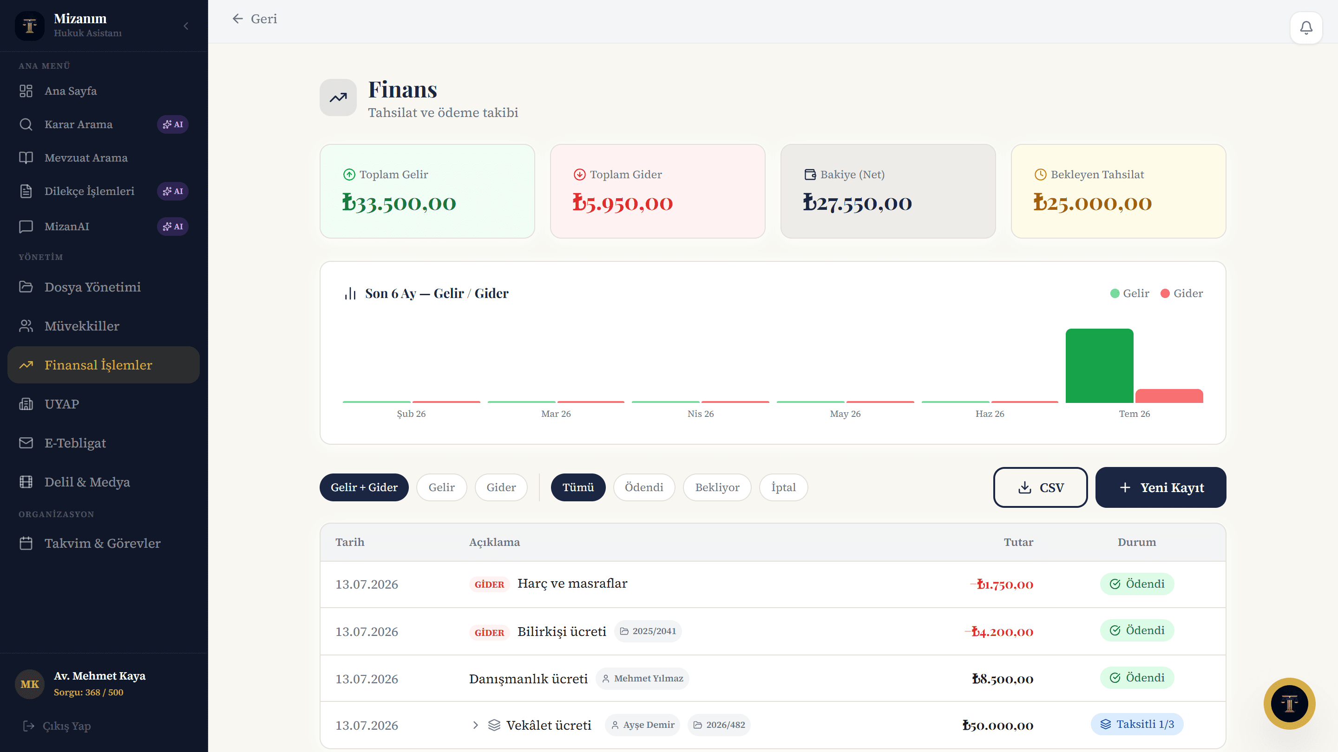Select the Tümü status filter
Screen dimensions: 1338x752
click(578, 487)
